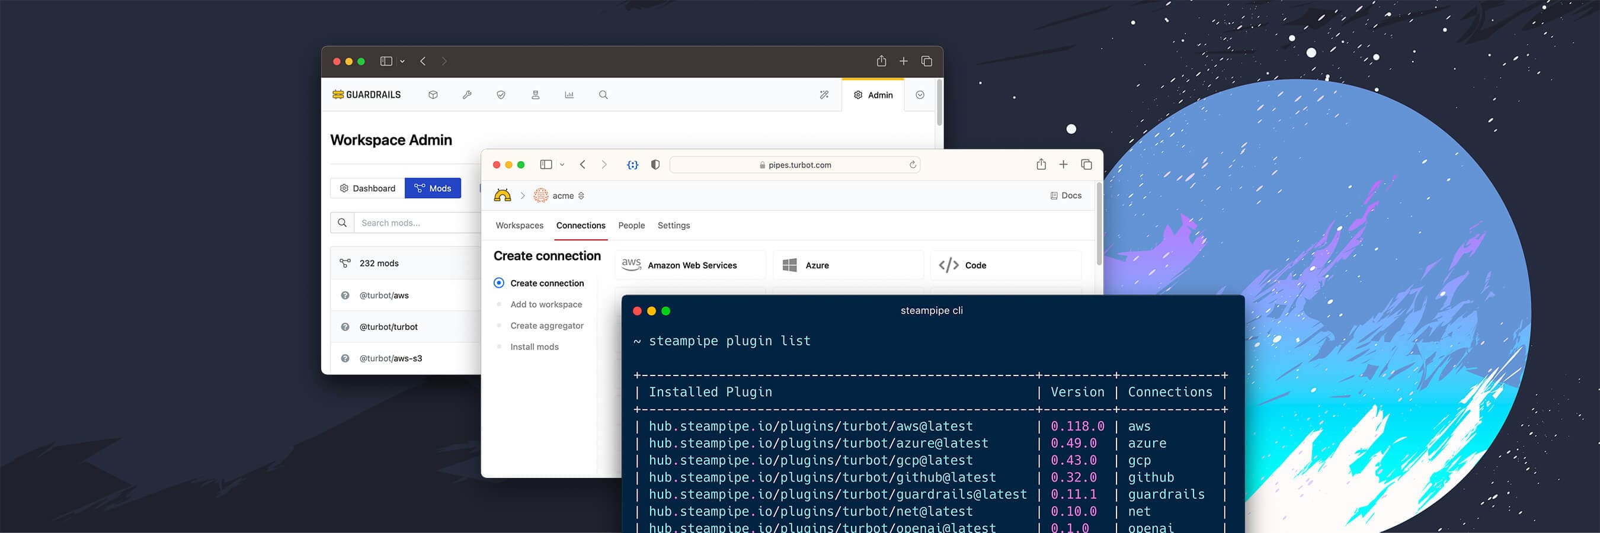Click the aws@latest plugin line in terminal

(x=811, y=426)
